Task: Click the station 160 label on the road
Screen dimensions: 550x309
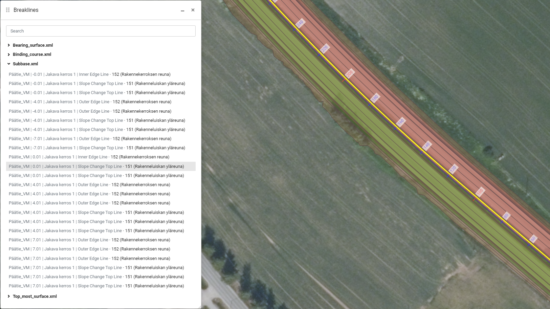Action: click(x=401, y=122)
